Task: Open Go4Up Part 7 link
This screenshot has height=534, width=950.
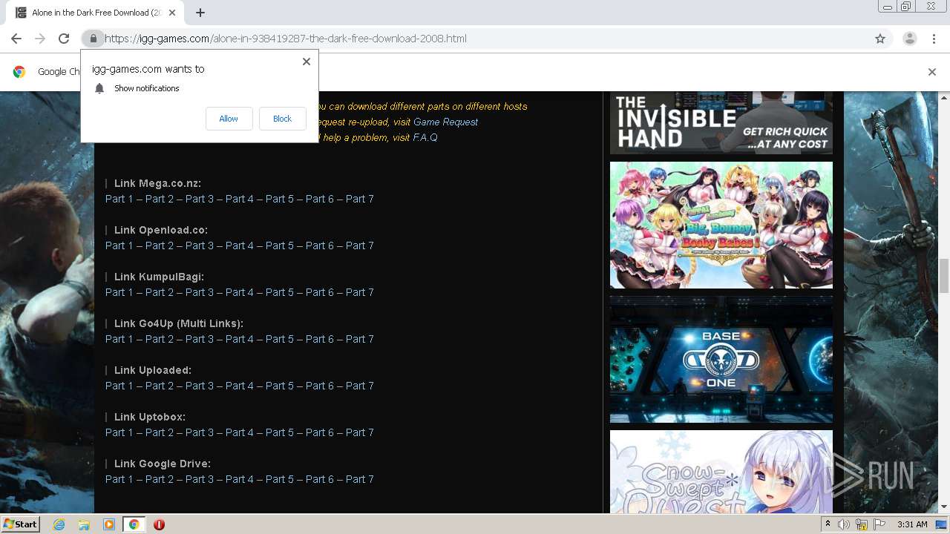Action: tap(360, 339)
